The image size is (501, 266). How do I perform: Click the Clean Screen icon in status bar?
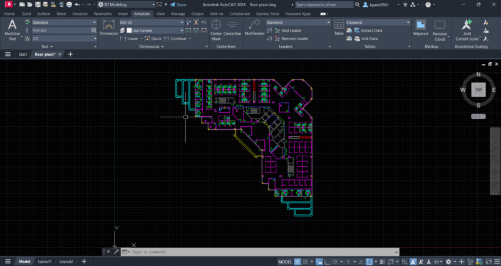[x=488, y=262]
